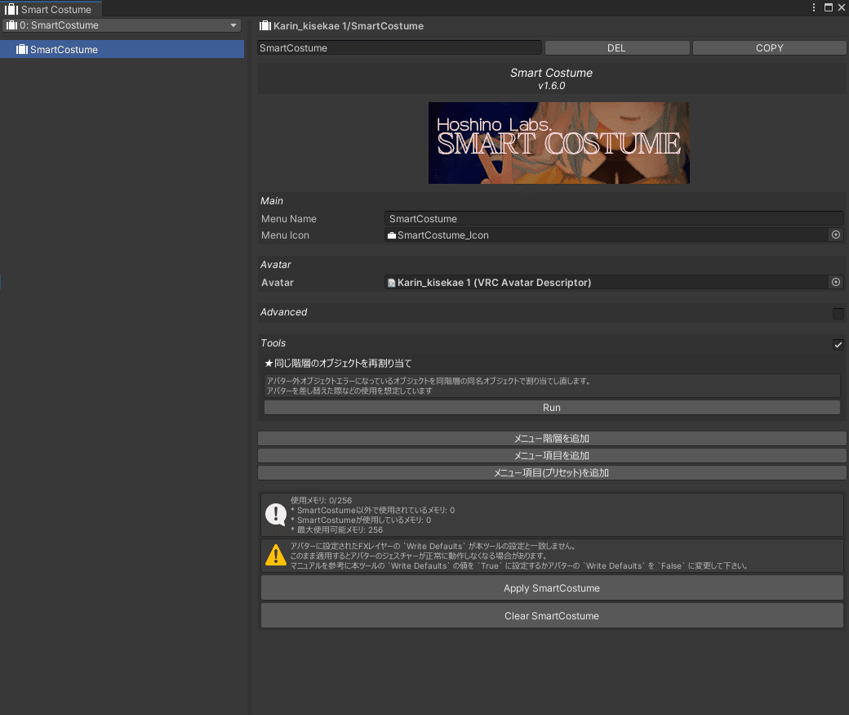Image resolution: width=849 pixels, height=715 pixels.
Task: Edit the Menu Name field
Action: pyautogui.click(x=614, y=219)
